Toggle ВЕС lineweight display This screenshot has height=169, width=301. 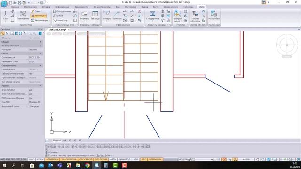pos(144,159)
